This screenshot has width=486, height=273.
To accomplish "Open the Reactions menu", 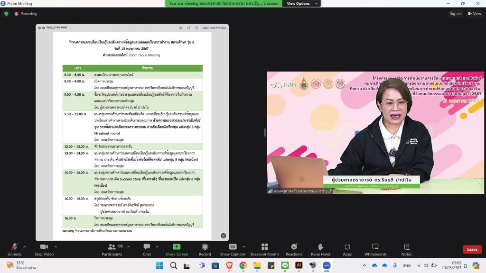I will pos(294,249).
